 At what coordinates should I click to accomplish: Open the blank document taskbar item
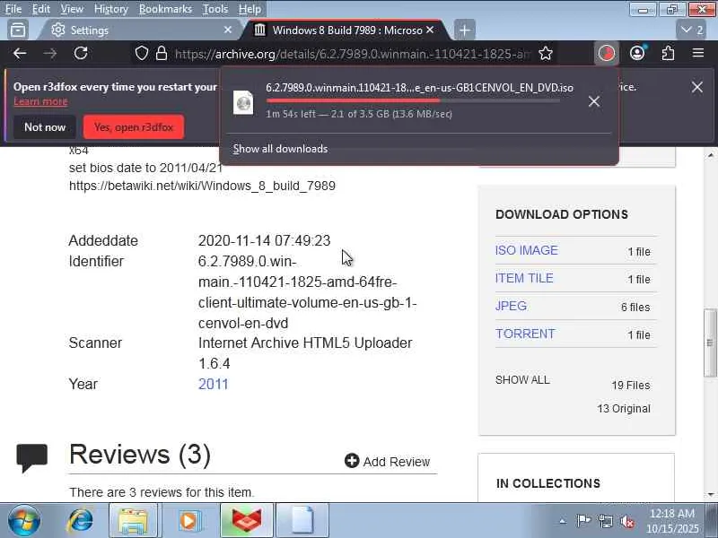tap(302, 521)
